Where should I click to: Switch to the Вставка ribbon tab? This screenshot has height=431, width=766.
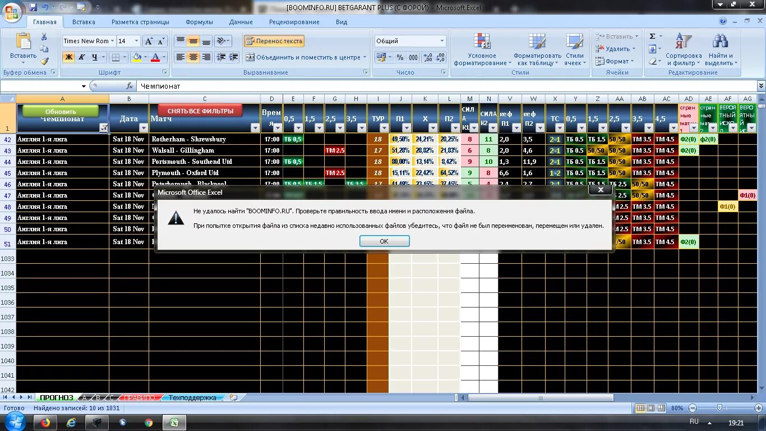(x=84, y=22)
